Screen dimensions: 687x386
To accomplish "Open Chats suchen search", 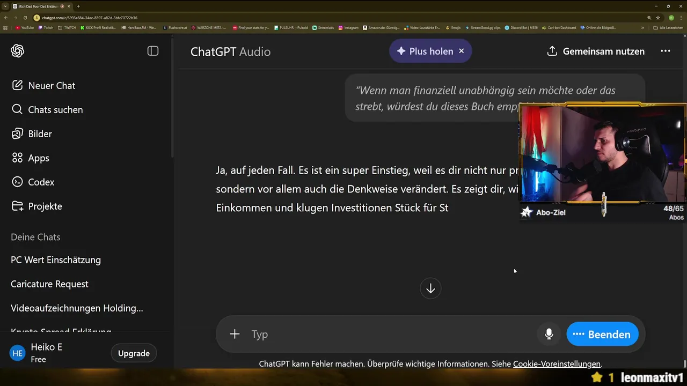I will [x=47, y=109].
